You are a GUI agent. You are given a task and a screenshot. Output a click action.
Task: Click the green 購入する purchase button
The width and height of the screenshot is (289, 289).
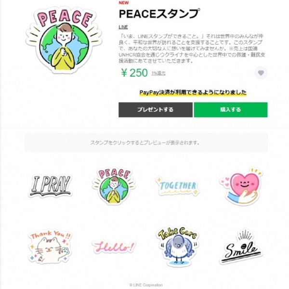(x=231, y=110)
